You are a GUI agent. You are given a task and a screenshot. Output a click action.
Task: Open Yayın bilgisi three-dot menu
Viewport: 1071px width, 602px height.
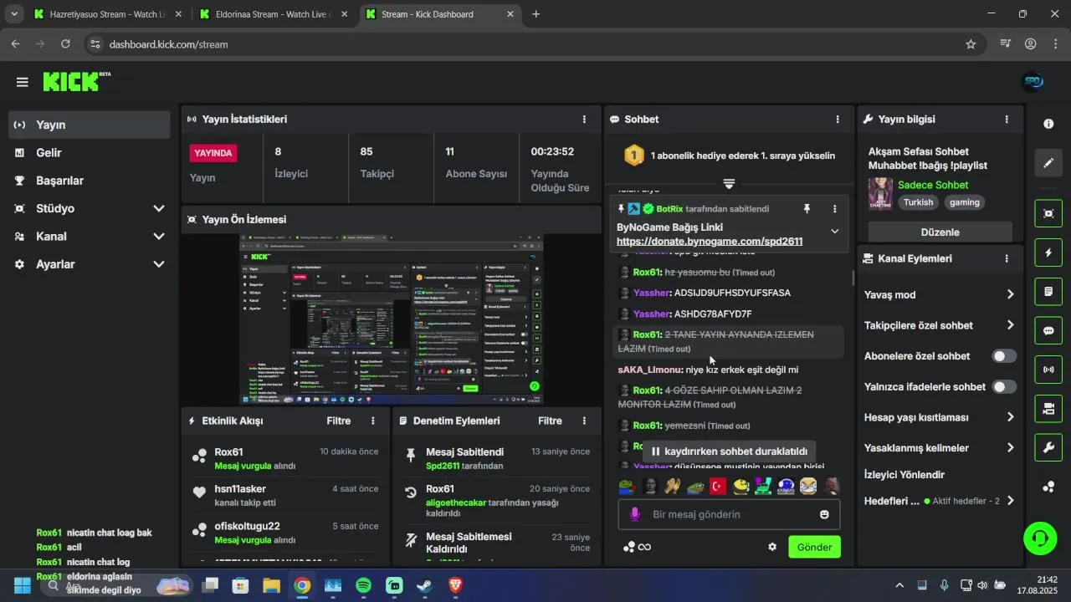click(1007, 120)
